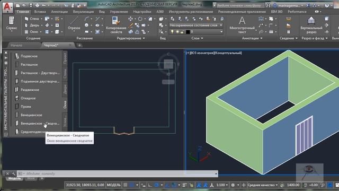Screen dimensions: 339x191
Task: Toggle lineweight display in status bar
Action: pos(184,185)
